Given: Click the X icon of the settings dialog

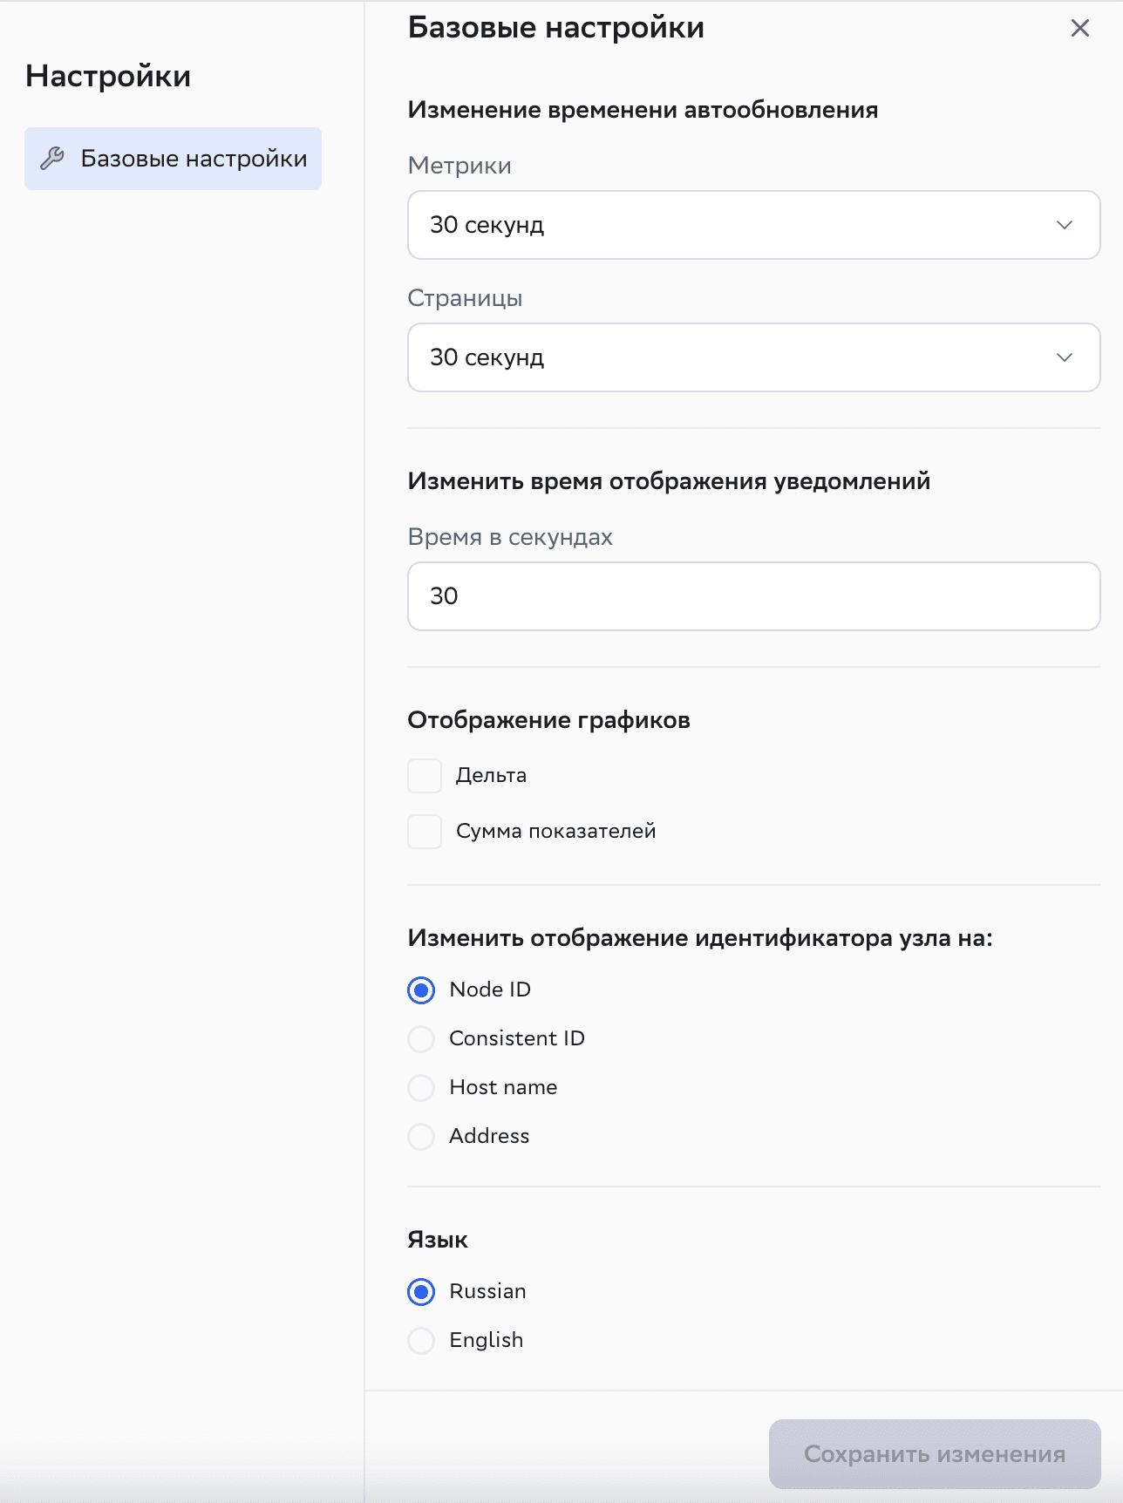Looking at the screenshot, I should 1079,27.
